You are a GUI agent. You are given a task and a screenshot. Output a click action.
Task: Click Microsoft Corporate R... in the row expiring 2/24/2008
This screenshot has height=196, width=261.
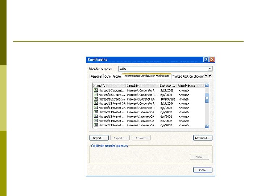pyautogui.click(x=142, y=90)
